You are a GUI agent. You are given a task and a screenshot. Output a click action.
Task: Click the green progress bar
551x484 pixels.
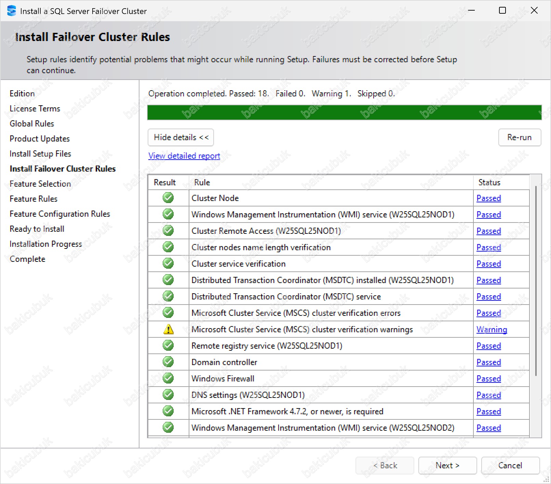(x=344, y=112)
